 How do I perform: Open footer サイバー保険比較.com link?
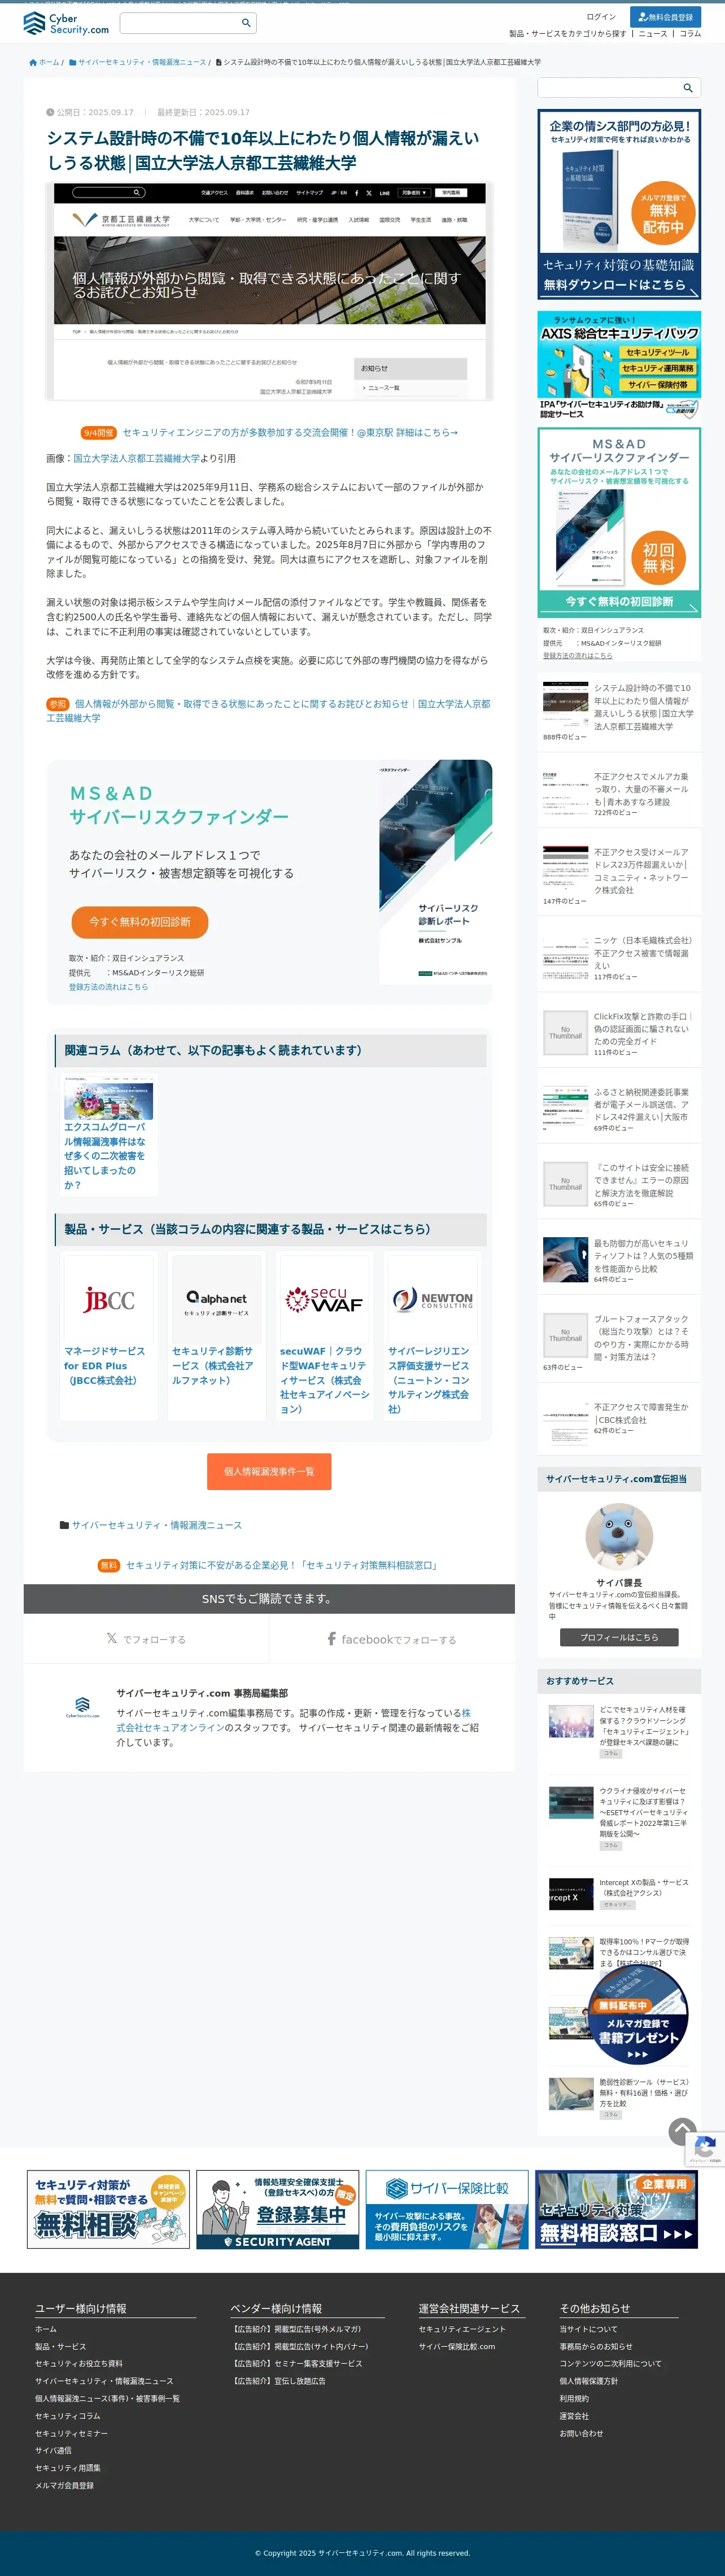457,2347
